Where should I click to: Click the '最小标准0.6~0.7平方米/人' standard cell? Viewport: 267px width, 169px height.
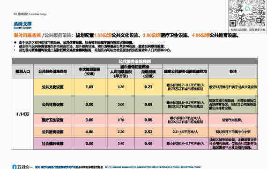pyautogui.click(x=185, y=104)
